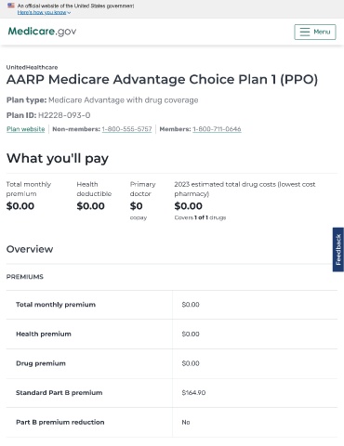Open the Feedback side tab

[338, 250]
